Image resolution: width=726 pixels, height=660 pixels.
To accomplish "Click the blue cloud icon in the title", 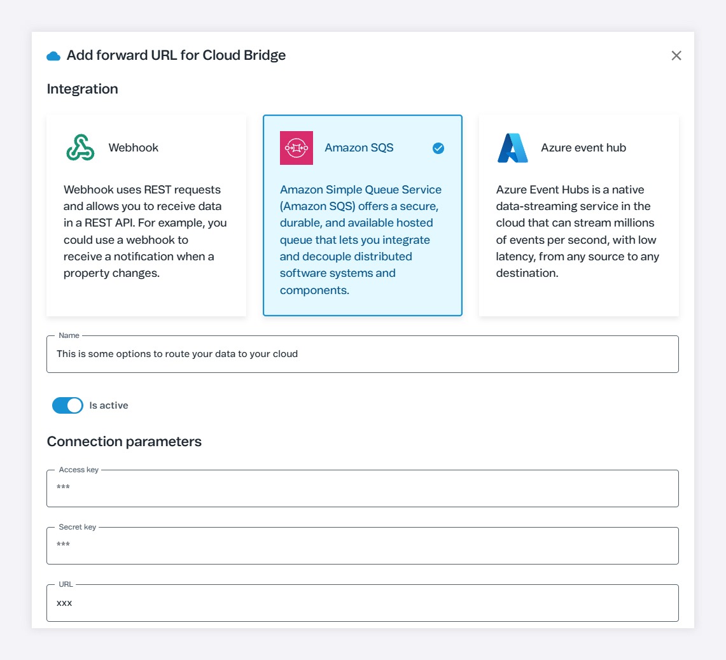I will click(53, 56).
